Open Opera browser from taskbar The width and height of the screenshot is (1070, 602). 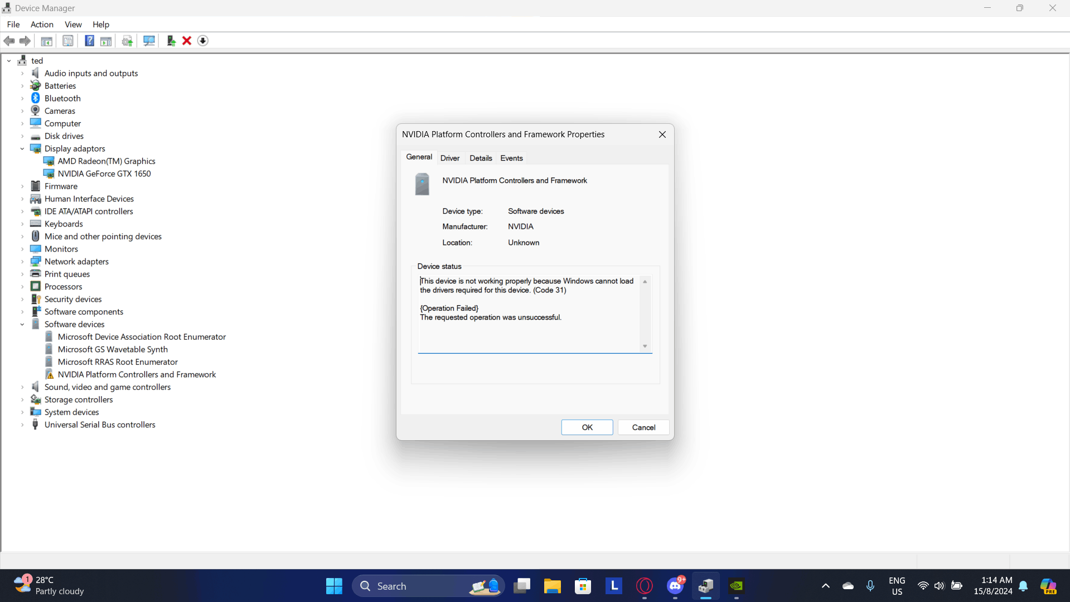645,586
